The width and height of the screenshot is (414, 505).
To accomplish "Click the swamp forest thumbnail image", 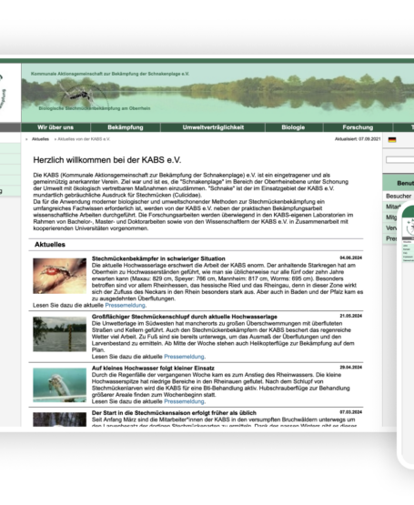I will [60, 419].
